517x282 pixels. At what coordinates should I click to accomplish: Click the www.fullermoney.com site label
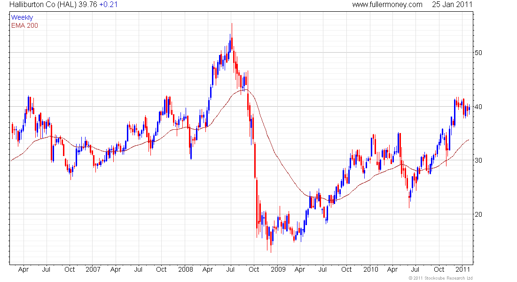(387, 5)
